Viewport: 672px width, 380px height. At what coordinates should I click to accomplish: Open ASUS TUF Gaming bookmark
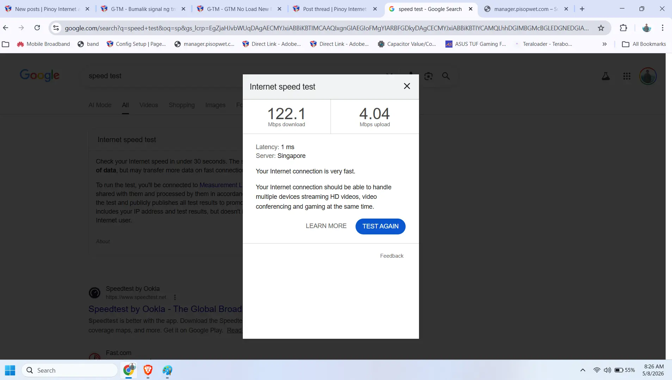click(476, 44)
